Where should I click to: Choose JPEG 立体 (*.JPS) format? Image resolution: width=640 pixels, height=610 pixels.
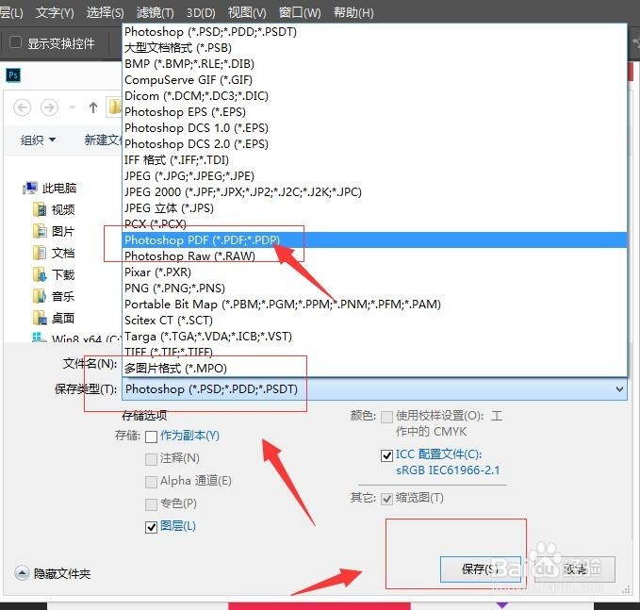374,207
